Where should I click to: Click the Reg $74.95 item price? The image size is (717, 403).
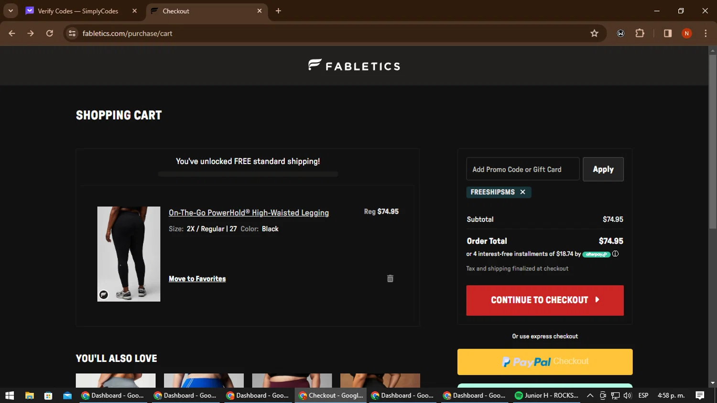pos(381,211)
